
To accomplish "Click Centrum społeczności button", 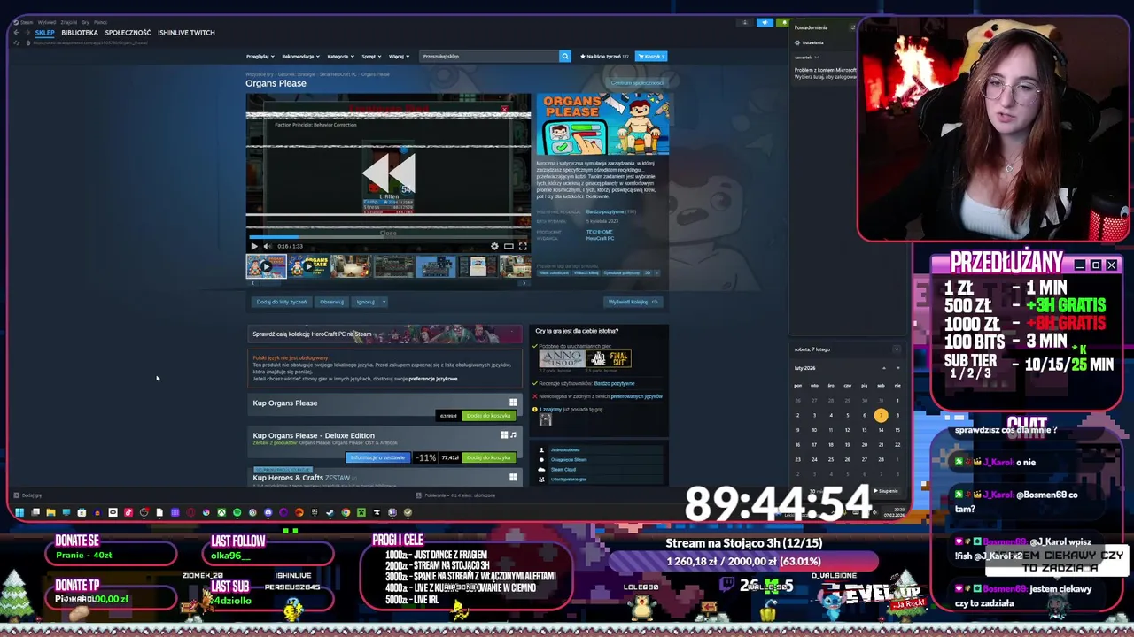I will [637, 83].
